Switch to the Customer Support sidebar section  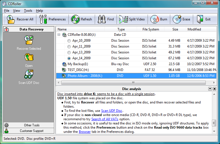(x=29, y=131)
